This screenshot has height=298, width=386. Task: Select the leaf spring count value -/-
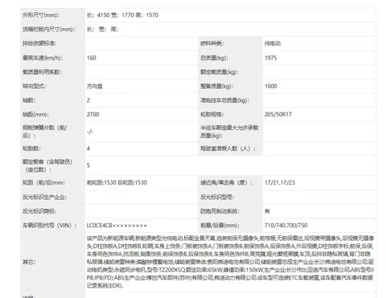pyautogui.click(x=90, y=132)
